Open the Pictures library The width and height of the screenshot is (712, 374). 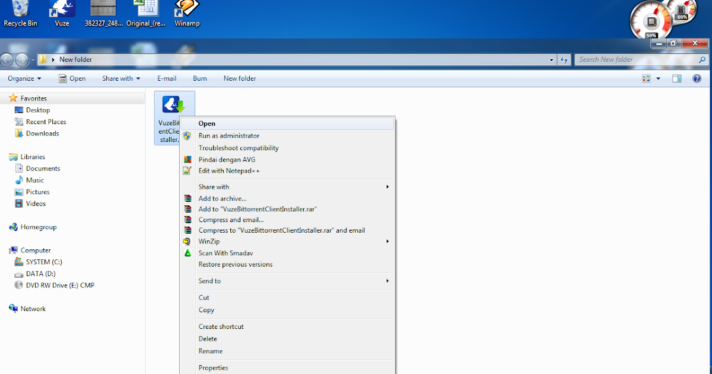tap(37, 192)
